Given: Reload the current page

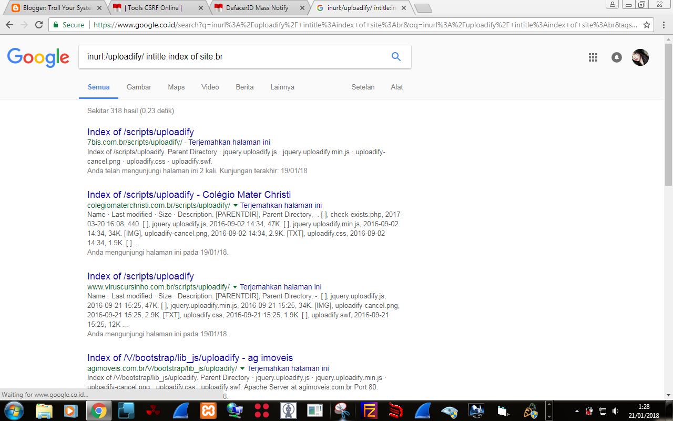Looking at the screenshot, I should click(39, 25).
